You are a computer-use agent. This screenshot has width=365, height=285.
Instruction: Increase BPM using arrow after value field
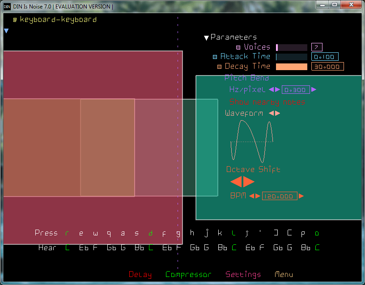pos(301,196)
